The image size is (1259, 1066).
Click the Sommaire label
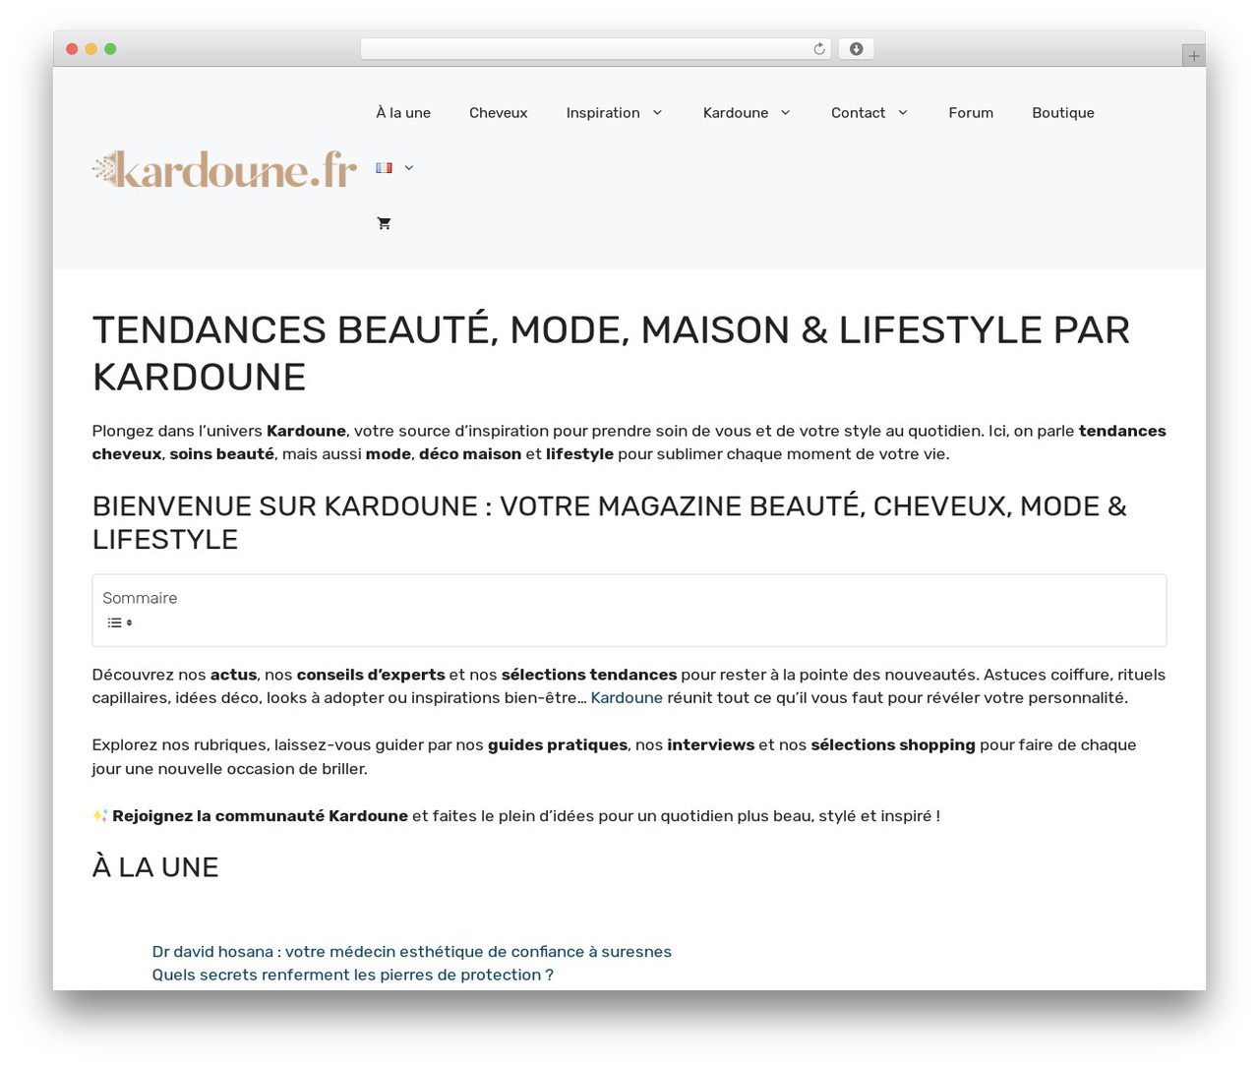(x=140, y=598)
